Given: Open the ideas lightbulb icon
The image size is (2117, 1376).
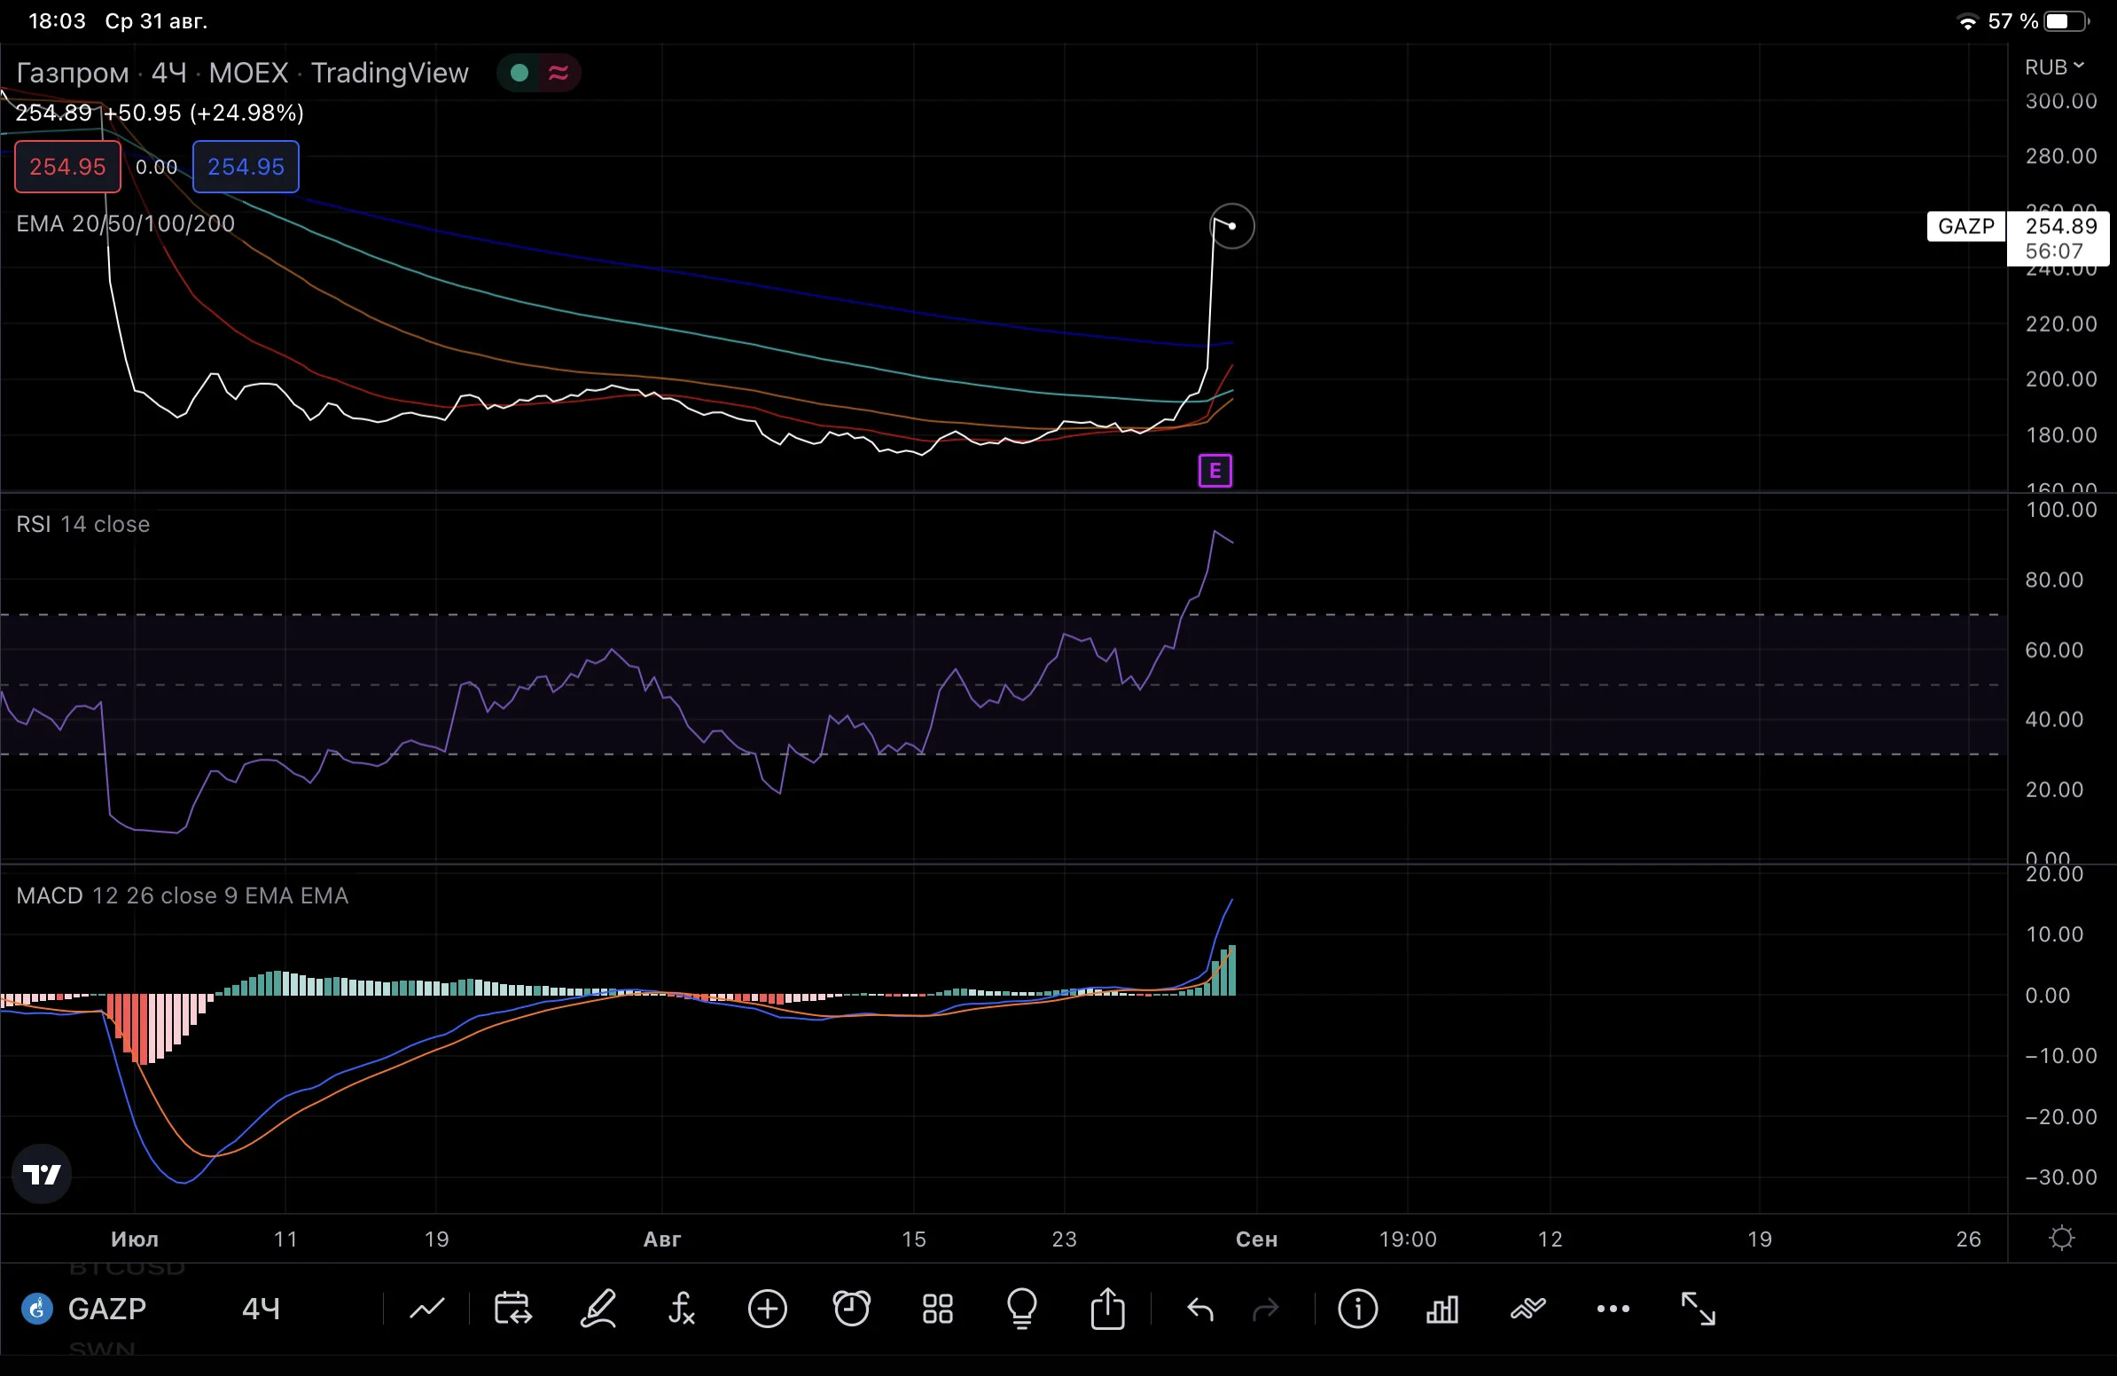Looking at the screenshot, I should [1022, 1309].
